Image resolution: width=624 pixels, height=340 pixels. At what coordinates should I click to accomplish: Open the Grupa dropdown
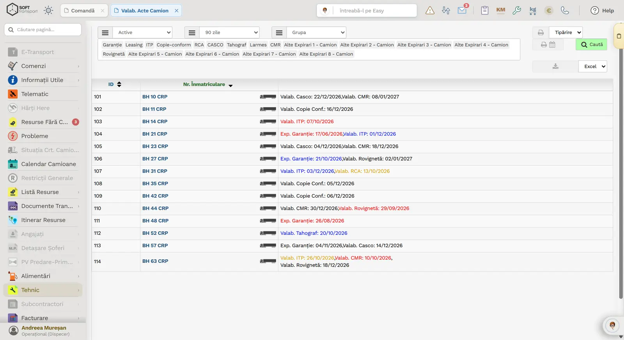(x=316, y=32)
